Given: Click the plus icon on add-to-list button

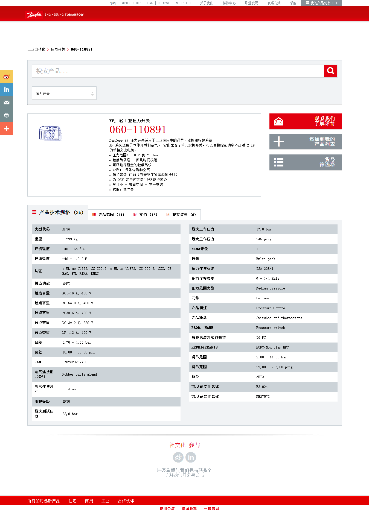Looking at the screenshot, I should point(279,141).
